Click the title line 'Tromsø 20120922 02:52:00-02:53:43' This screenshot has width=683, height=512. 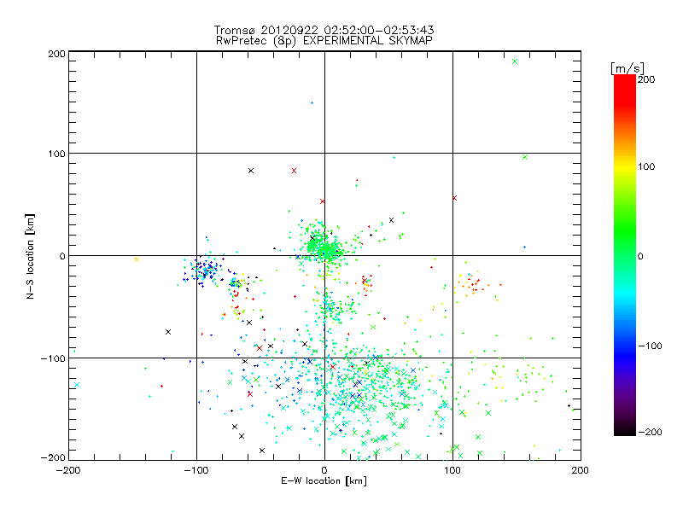tap(324, 30)
